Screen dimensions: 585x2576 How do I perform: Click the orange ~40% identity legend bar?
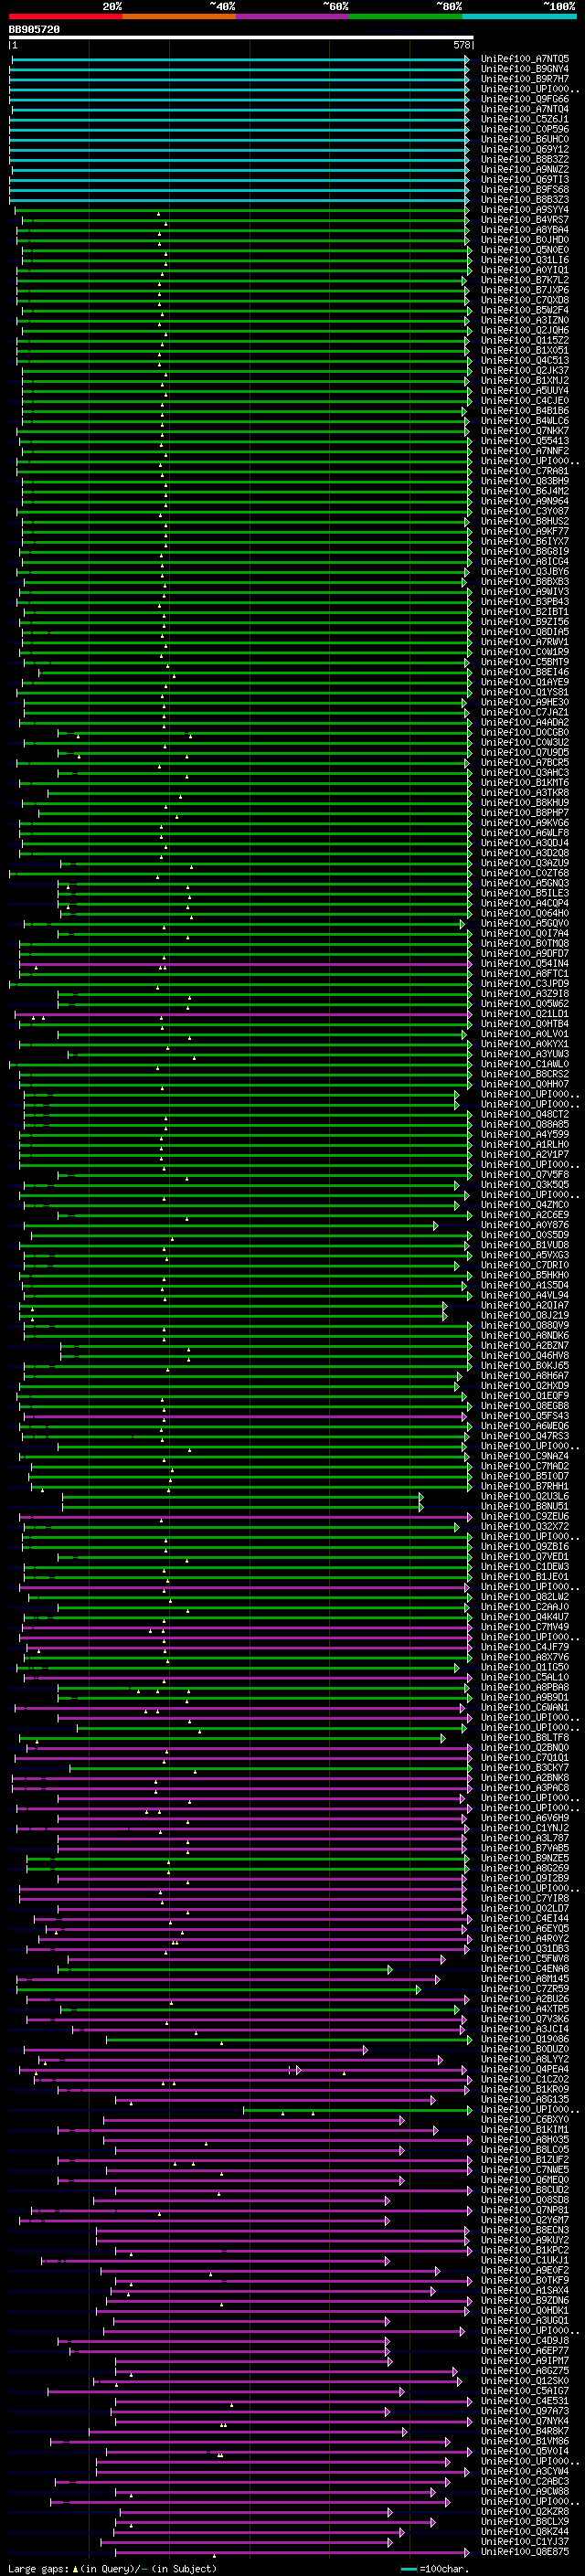coord(180,16)
